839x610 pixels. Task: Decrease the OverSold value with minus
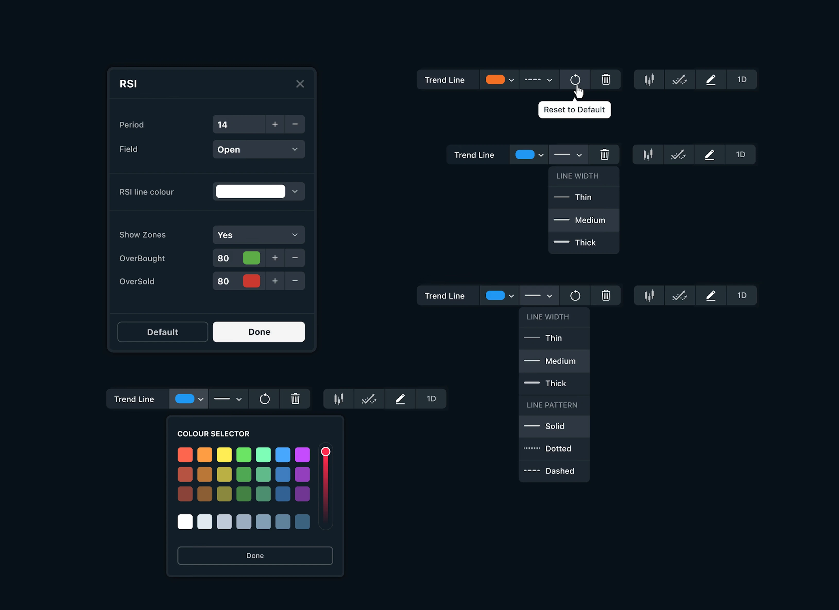tap(295, 281)
